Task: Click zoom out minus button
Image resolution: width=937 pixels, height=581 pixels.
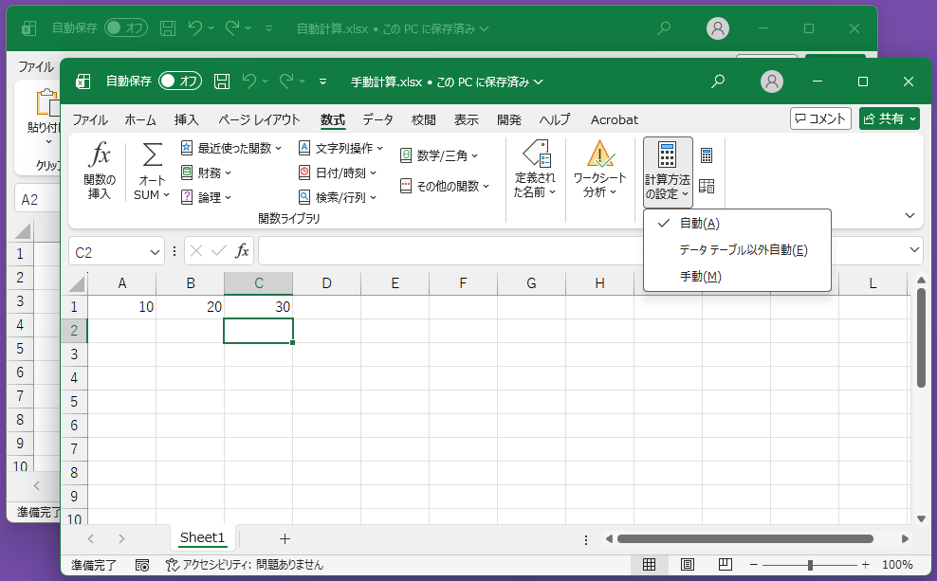Action: pyautogui.click(x=754, y=564)
